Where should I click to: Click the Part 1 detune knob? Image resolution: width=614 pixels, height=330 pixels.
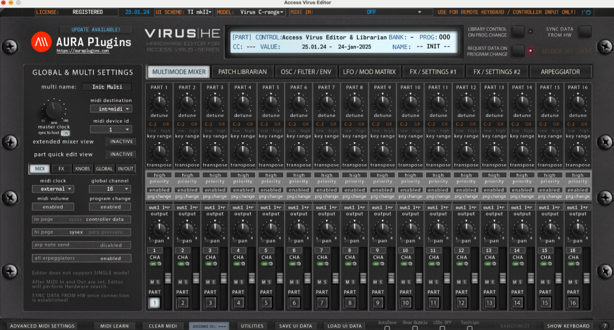[x=159, y=103]
